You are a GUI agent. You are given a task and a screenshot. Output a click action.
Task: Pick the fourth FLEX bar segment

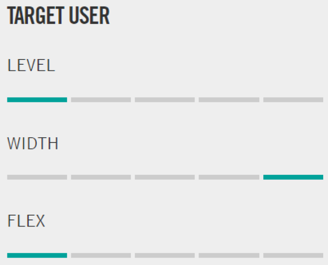click(x=229, y=255)
